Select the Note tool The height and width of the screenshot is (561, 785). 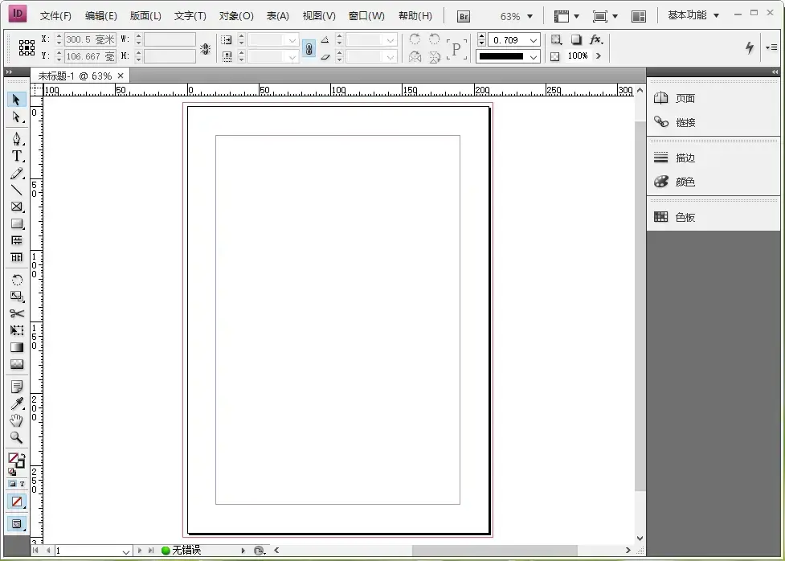click(x=17, y=387)
